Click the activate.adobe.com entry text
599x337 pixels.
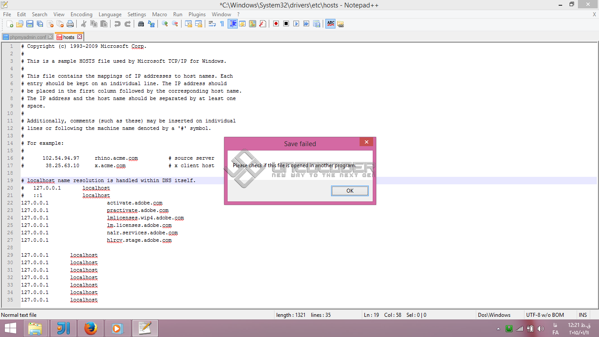click(135, 203)
